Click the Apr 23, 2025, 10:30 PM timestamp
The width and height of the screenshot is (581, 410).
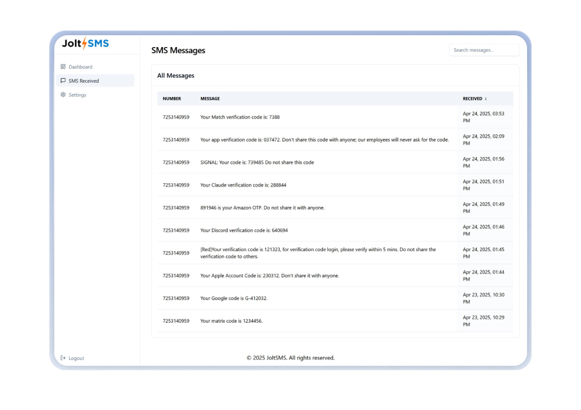(483, 298)
